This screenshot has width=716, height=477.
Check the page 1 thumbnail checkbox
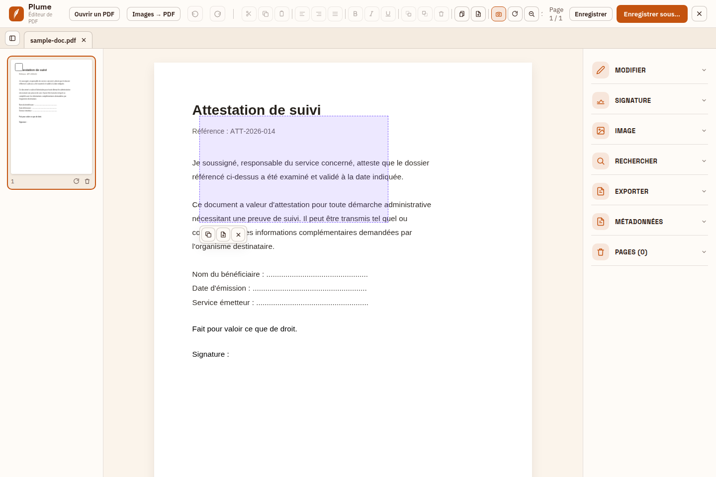click(x=19, y=67)
